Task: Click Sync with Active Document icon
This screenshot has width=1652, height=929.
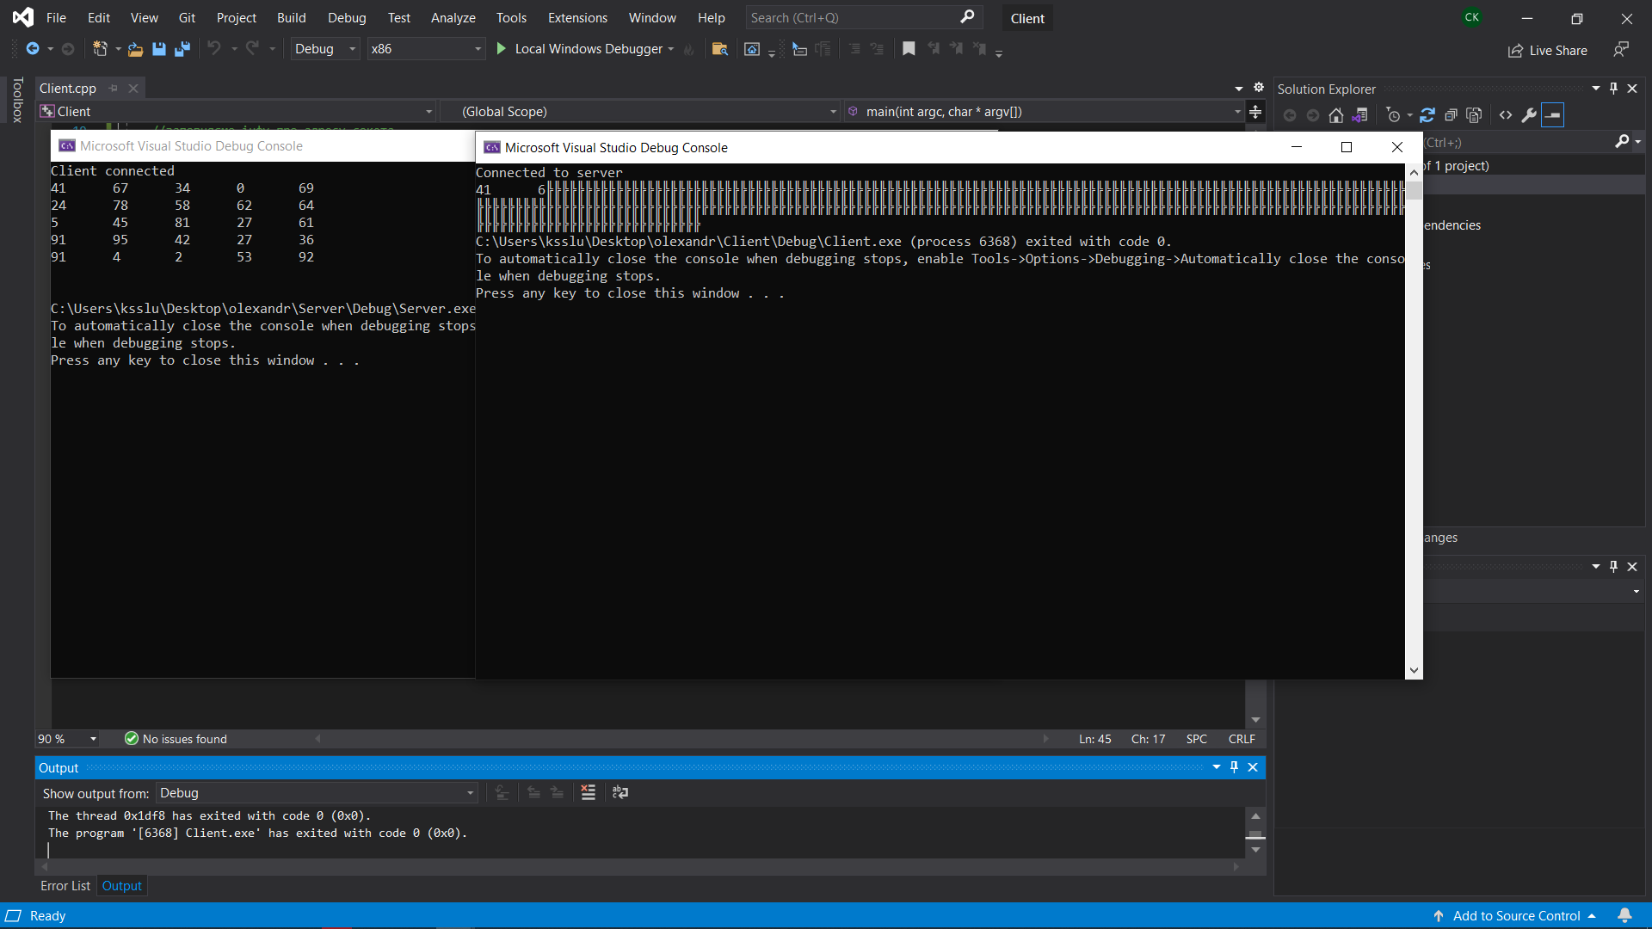Action: pos(1427,115)
